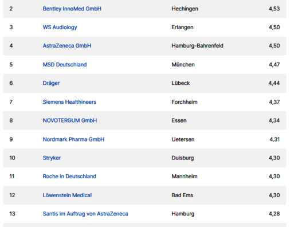
Task: Click the NOVOTERGUM GmbH link
Action: coord(70,120)
